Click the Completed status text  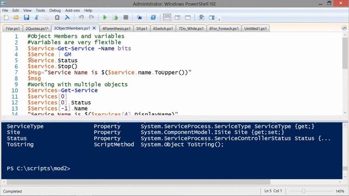click(13, 191)
